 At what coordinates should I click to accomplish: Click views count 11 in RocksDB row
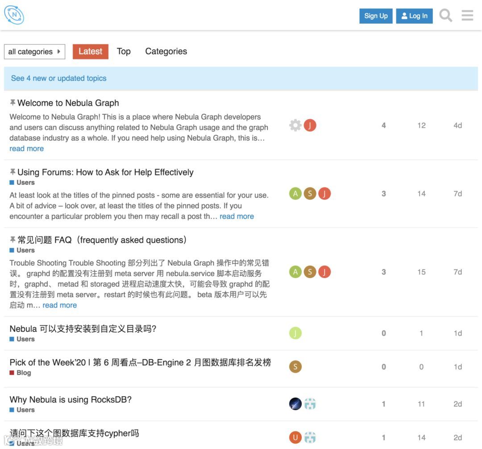[421, 404]
